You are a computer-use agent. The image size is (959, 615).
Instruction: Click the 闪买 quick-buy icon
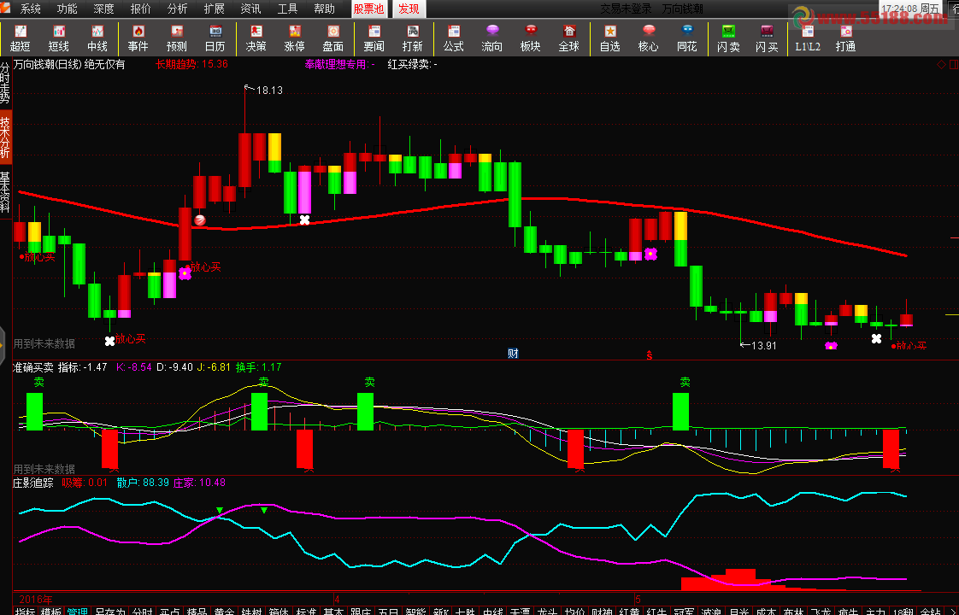point(767,38)
